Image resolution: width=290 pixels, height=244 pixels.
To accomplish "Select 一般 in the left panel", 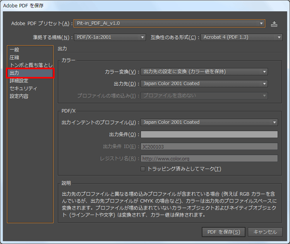I will [x=14, y=50].
